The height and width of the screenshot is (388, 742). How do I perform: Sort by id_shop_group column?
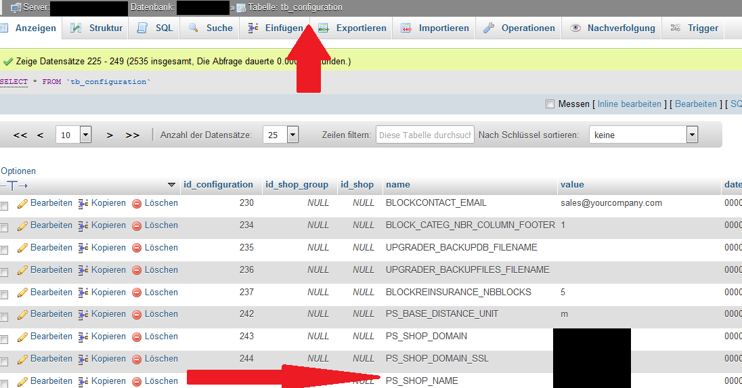[x=297, y=185]
